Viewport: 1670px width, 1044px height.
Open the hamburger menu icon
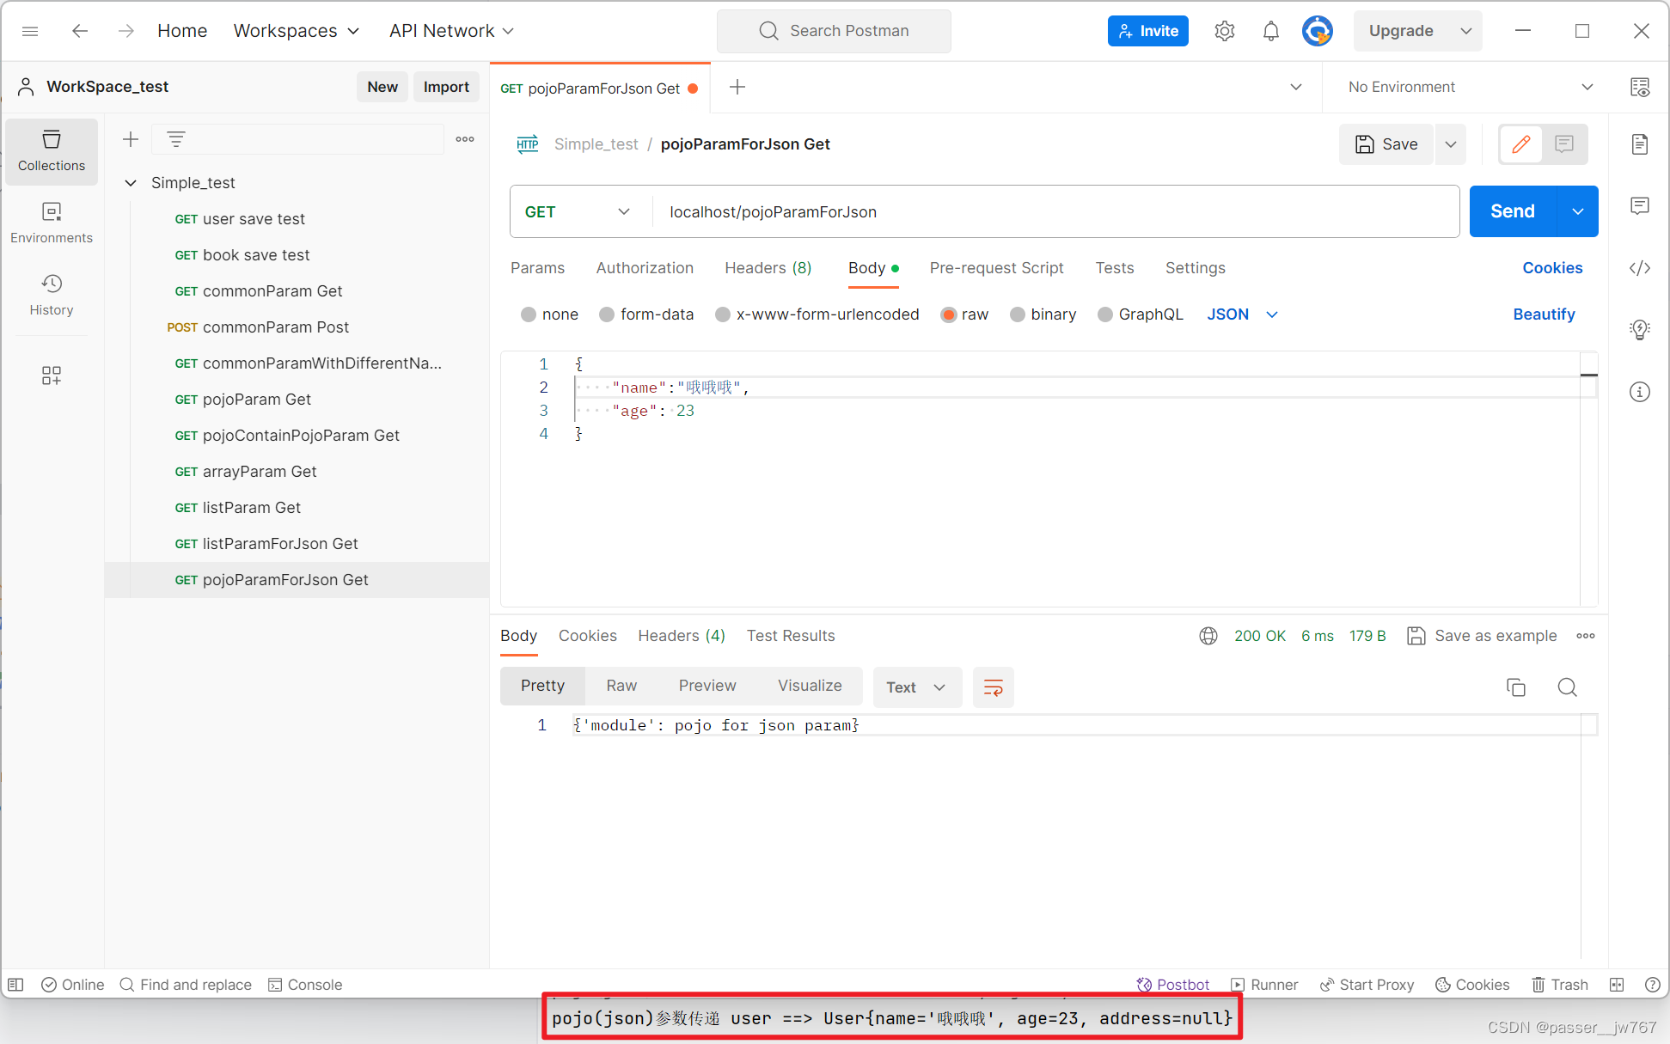point(30,31)
